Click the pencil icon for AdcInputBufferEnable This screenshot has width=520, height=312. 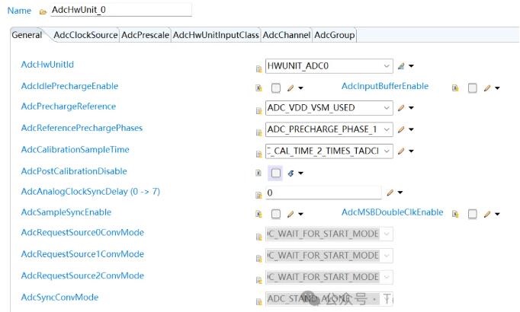coord(487,88)
